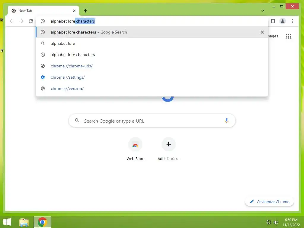Screen dimensions: 304x228
Task: Minimize the Chrome window
Action: [274, 7]
